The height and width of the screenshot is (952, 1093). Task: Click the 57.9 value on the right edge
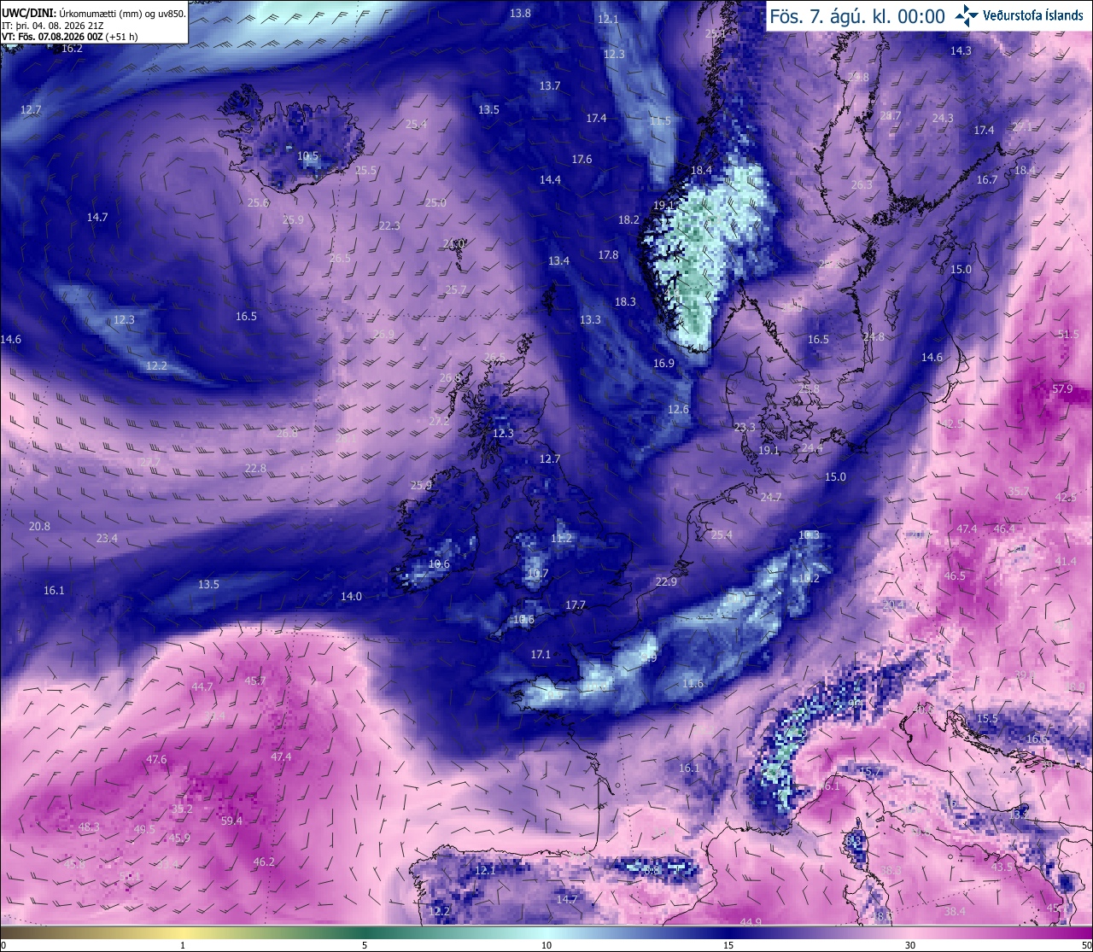(x=1062, y=388)
